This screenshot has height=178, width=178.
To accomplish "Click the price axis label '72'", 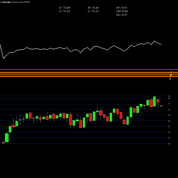I will 169,110.
